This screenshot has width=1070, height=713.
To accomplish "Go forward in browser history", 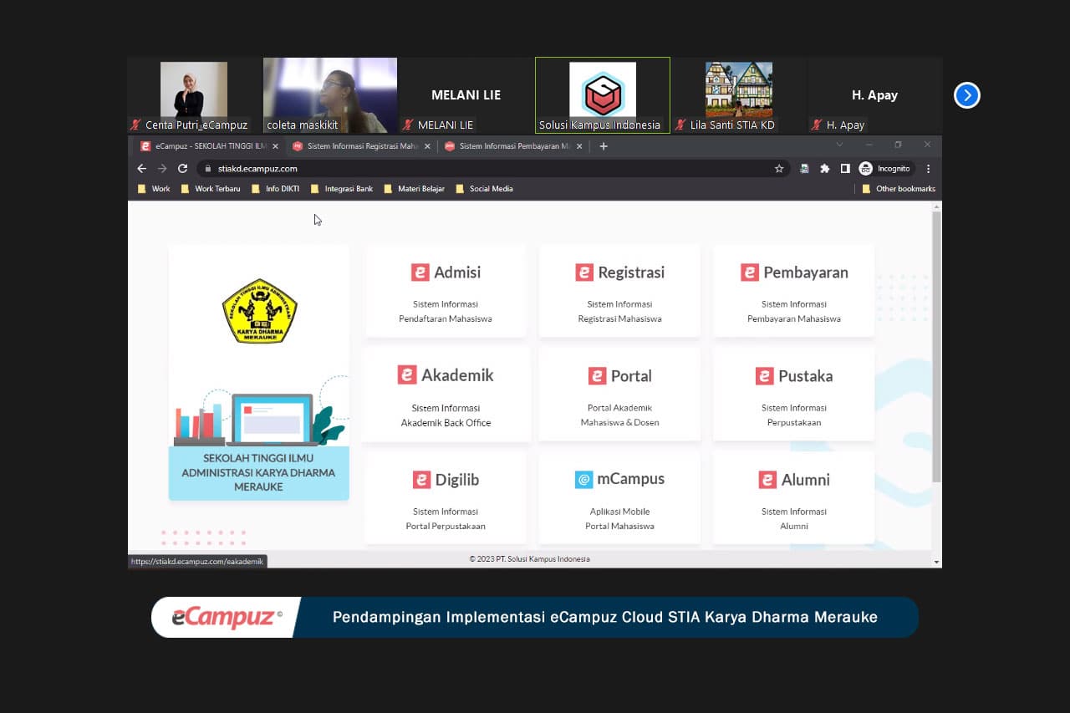I will (162, 168).
